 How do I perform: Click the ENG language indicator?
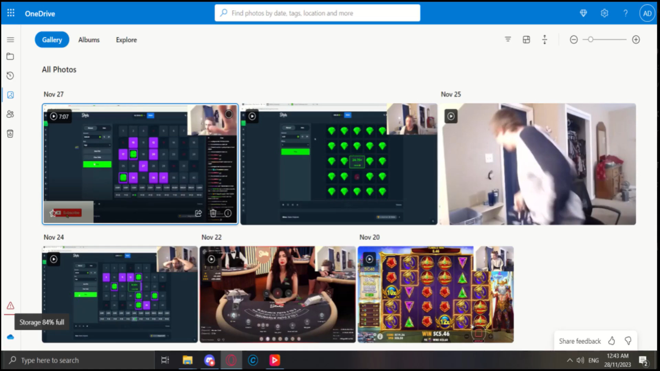(594, 360)
